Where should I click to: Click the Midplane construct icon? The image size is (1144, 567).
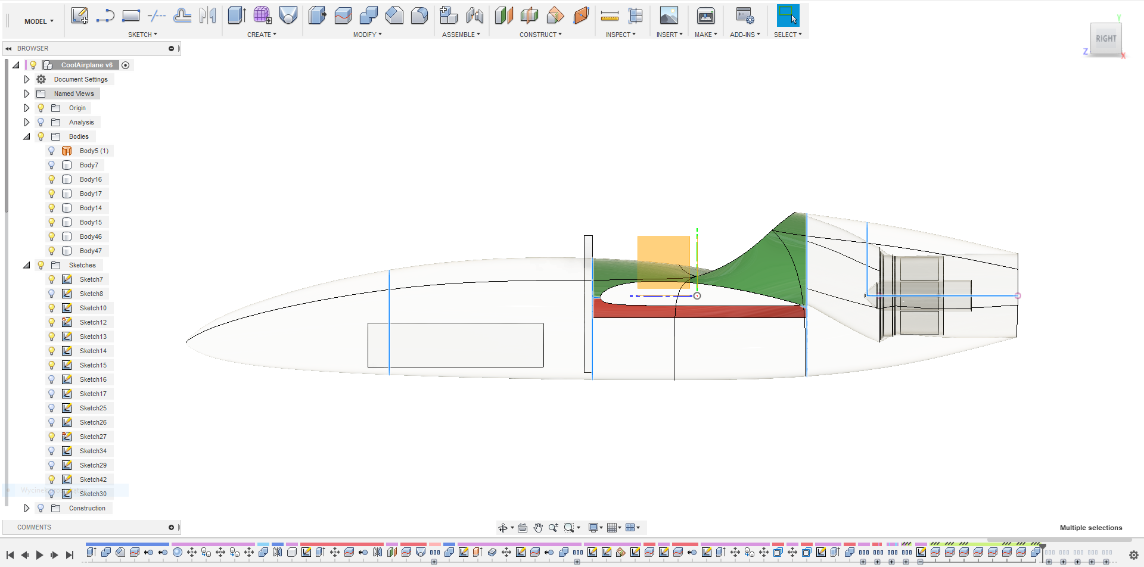[x=530, y=15]
